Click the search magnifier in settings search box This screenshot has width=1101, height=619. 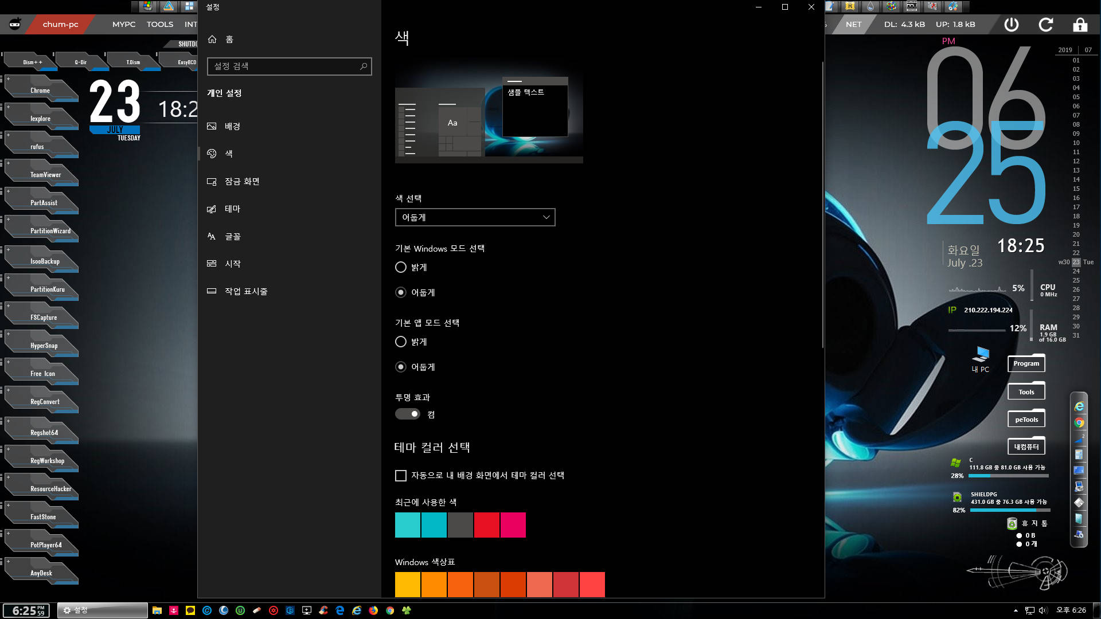363,66
